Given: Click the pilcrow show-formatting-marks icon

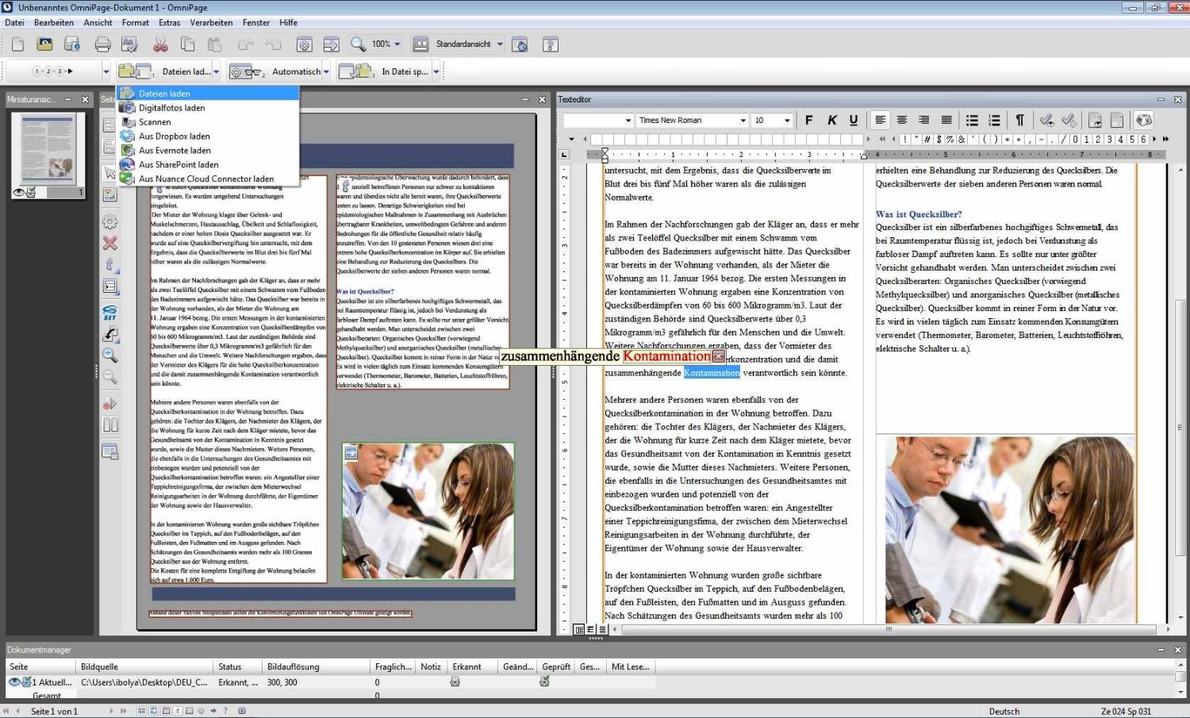Looking at the screenshot, I should click(1019, 120).
